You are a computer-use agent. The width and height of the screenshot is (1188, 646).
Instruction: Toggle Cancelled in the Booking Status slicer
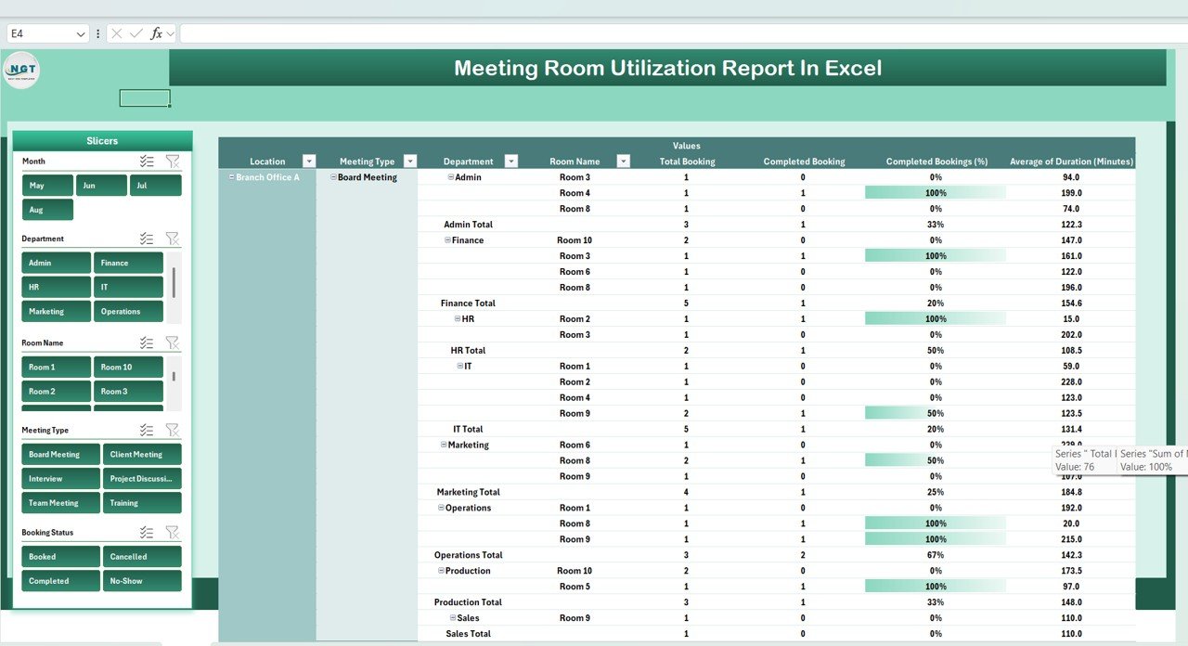(142, 556)
